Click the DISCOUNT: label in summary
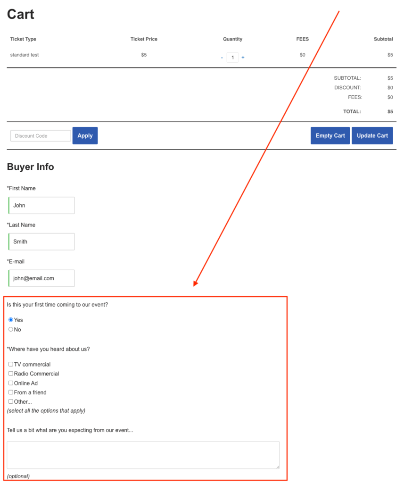 tap(347, 88)
